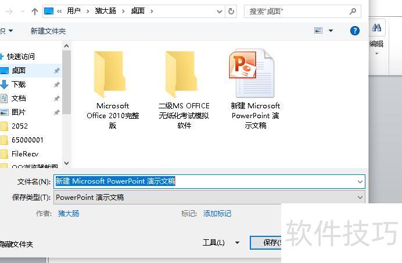The image size is (402, 263).
Task: Open recent locations dropdown beside the navigation arrows
Action: pos(23,11)
